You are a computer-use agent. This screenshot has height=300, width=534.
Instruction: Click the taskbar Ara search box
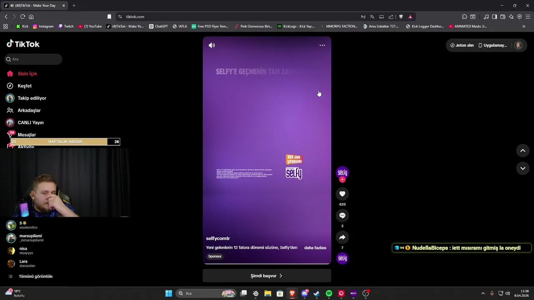point(207,293)
